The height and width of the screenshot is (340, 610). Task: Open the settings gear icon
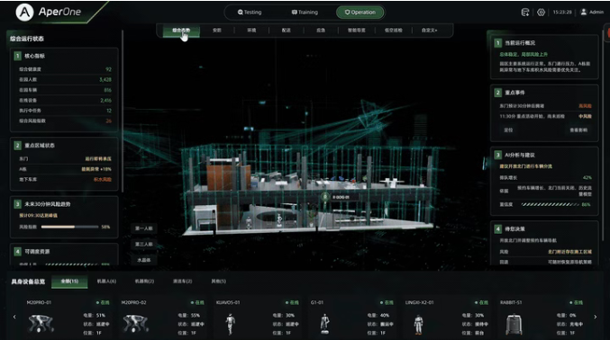[541, 13]
